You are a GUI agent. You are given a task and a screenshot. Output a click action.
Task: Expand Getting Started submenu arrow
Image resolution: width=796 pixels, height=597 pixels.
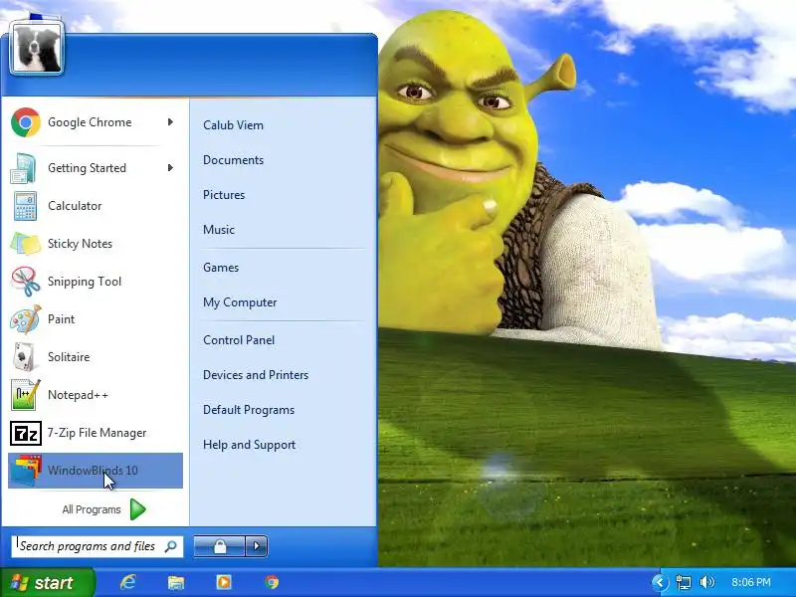[170, 167]
